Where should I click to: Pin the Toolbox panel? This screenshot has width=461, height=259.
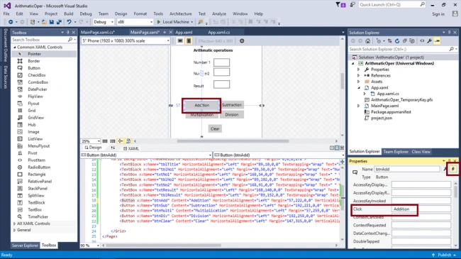click(x=68, y=33)
